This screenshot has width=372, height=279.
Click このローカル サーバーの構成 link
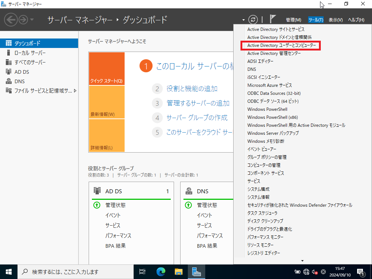coord(195,66)
